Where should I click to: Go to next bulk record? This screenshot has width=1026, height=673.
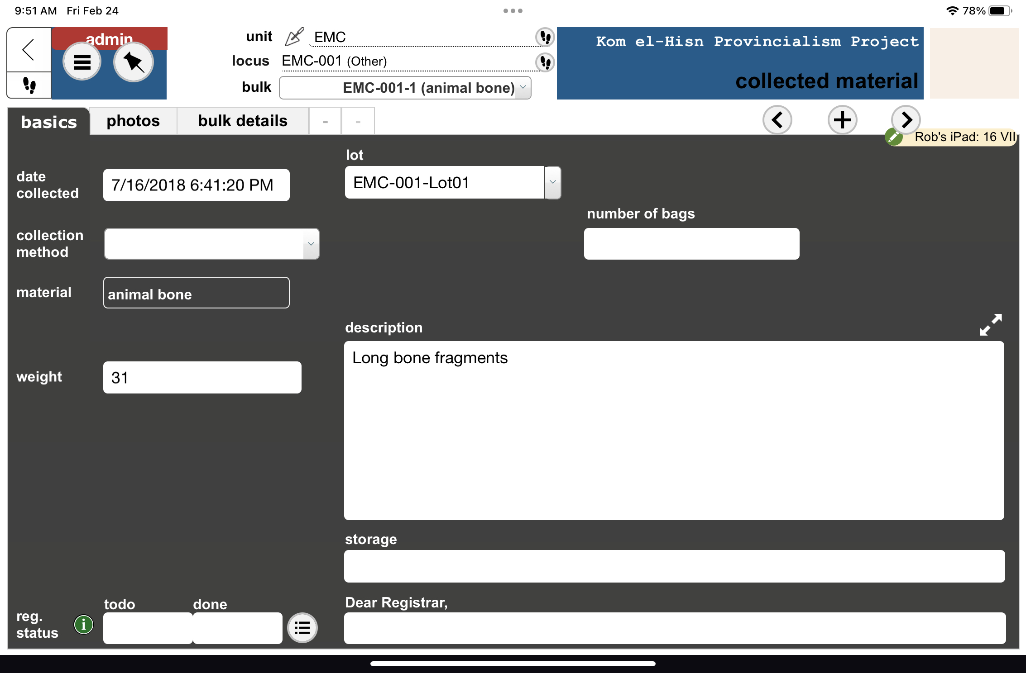pyautogui.click(x=906, y=120)
